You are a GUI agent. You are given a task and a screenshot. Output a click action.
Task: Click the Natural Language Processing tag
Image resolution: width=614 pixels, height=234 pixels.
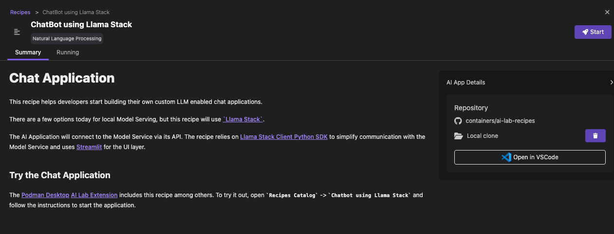click(67, 39)
